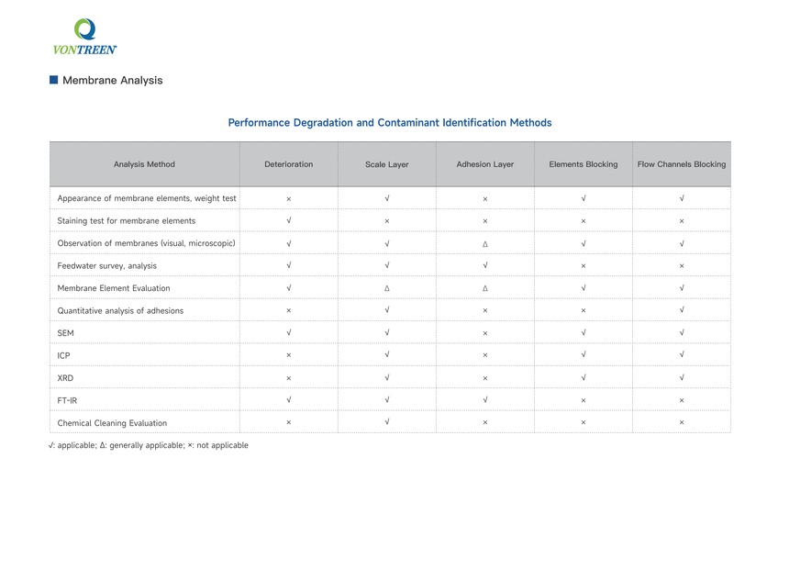Click the Chemical Cleaning Evaluation row label
The image size is (789, 581).
112,423
